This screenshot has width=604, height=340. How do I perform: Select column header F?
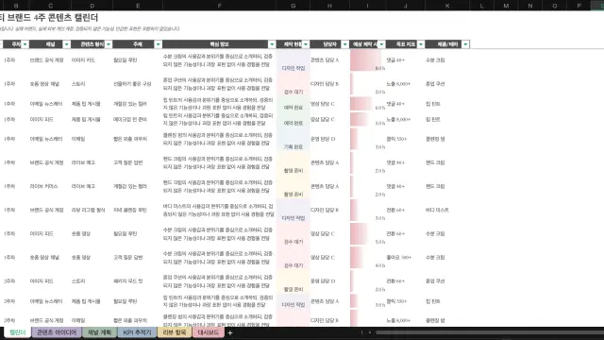[x=219, y=6]
